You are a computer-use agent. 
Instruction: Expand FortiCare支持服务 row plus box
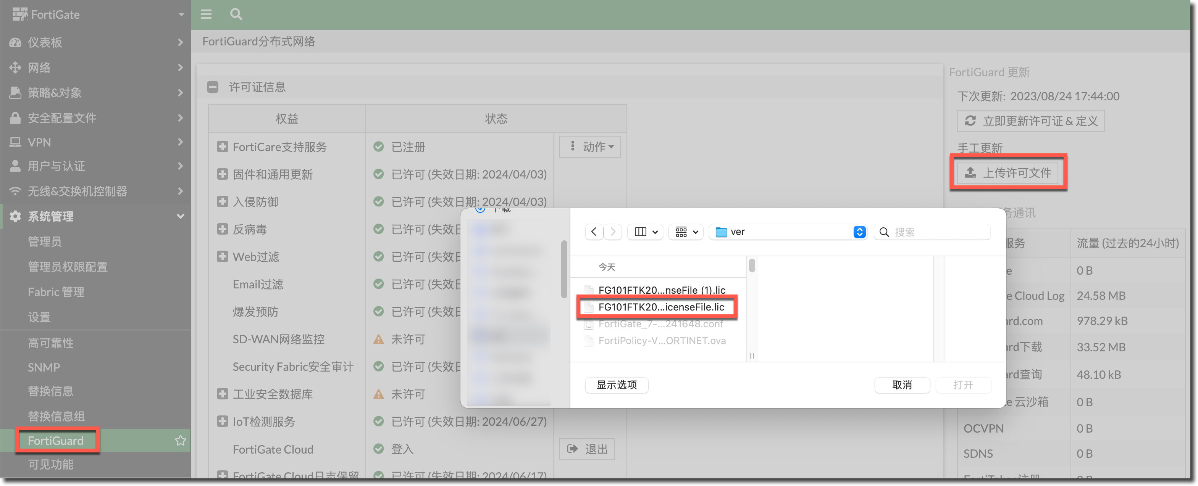point(222,147)
